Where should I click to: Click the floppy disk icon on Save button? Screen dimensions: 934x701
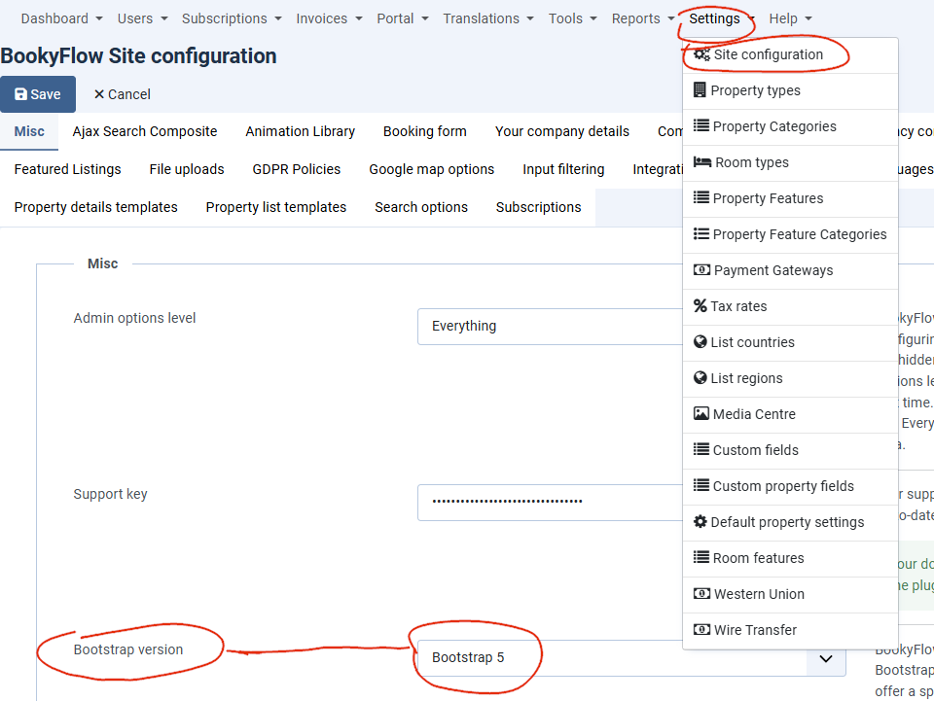(20, 94)
